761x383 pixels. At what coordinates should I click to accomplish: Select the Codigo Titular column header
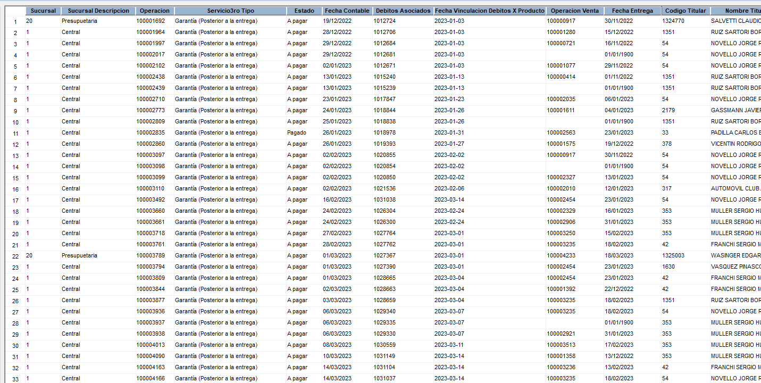685,11
